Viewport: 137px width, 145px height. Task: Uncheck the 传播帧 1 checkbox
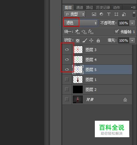click(x=117, y=32)
